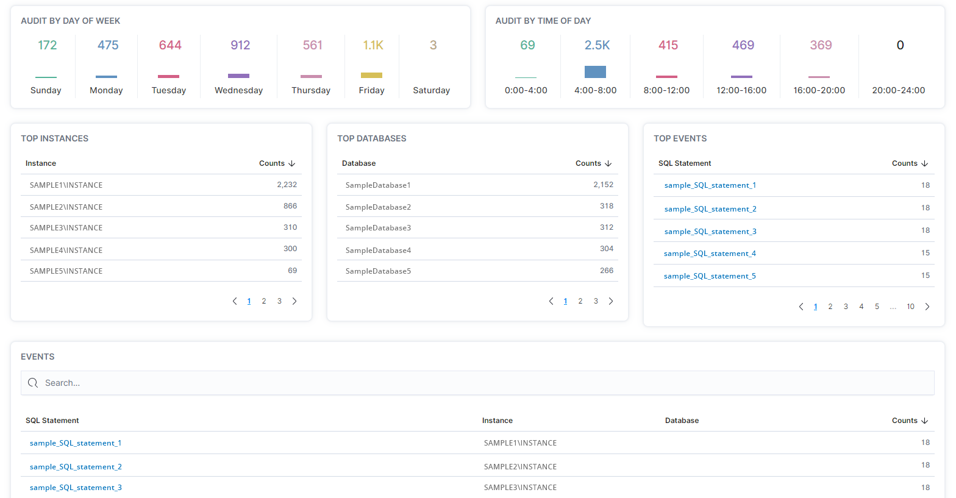Viewport: 956px width, 498px height.
Task: Select page 2 in Top Instances pagination
Action: 264,301
